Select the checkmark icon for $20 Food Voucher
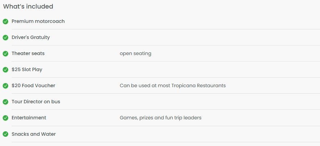The image size is (320, 146). (5, 85)
